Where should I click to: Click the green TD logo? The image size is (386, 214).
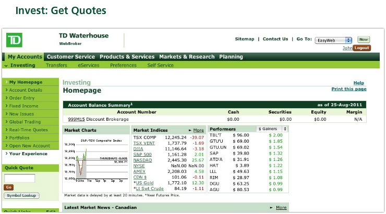click(x=14, y=40)
